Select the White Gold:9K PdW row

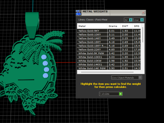[x=109, y=53]
